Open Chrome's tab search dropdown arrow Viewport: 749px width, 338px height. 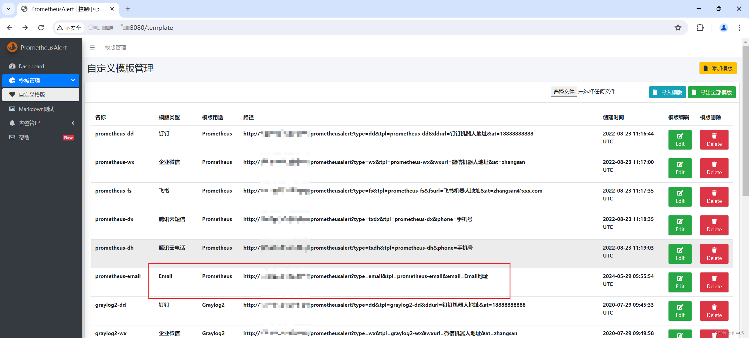pyautogui.click(x=8, y=9)
